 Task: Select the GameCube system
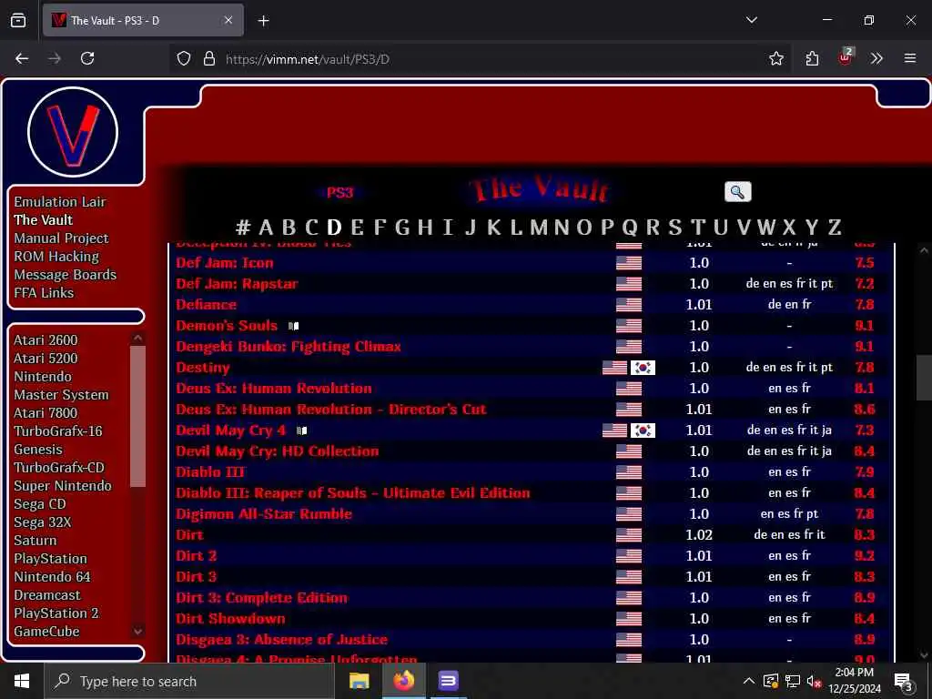[46, 632]
